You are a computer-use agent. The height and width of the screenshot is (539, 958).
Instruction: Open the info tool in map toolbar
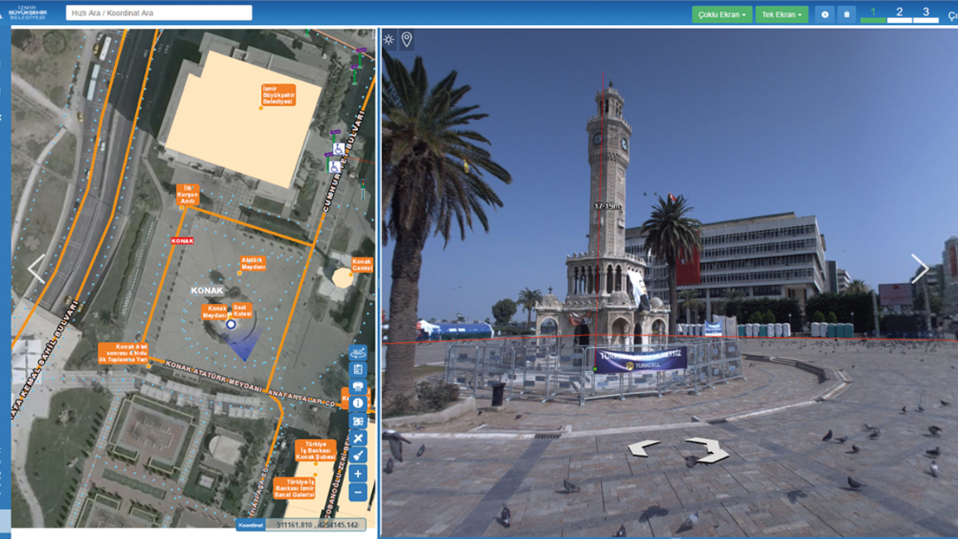[x=358, y=403]
